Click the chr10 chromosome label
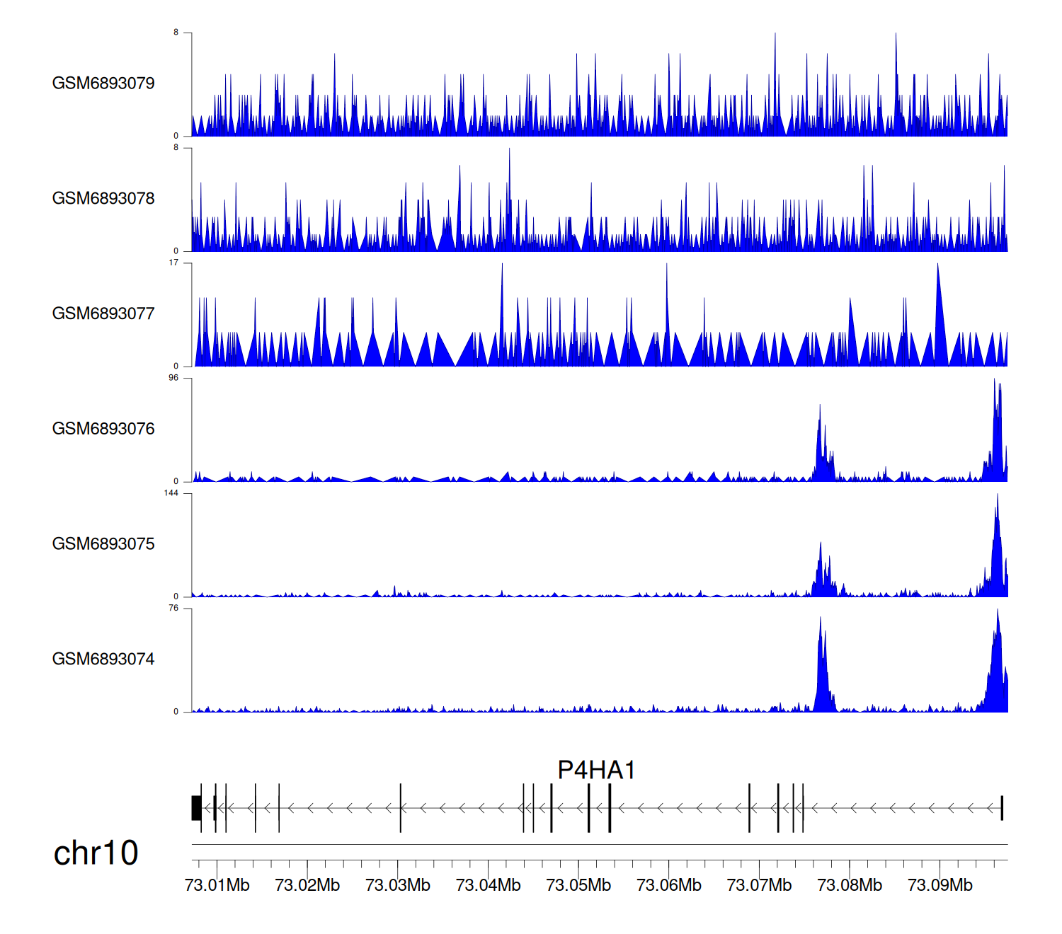The width and height of the screenshot is (1062, 934). point(96,853)
